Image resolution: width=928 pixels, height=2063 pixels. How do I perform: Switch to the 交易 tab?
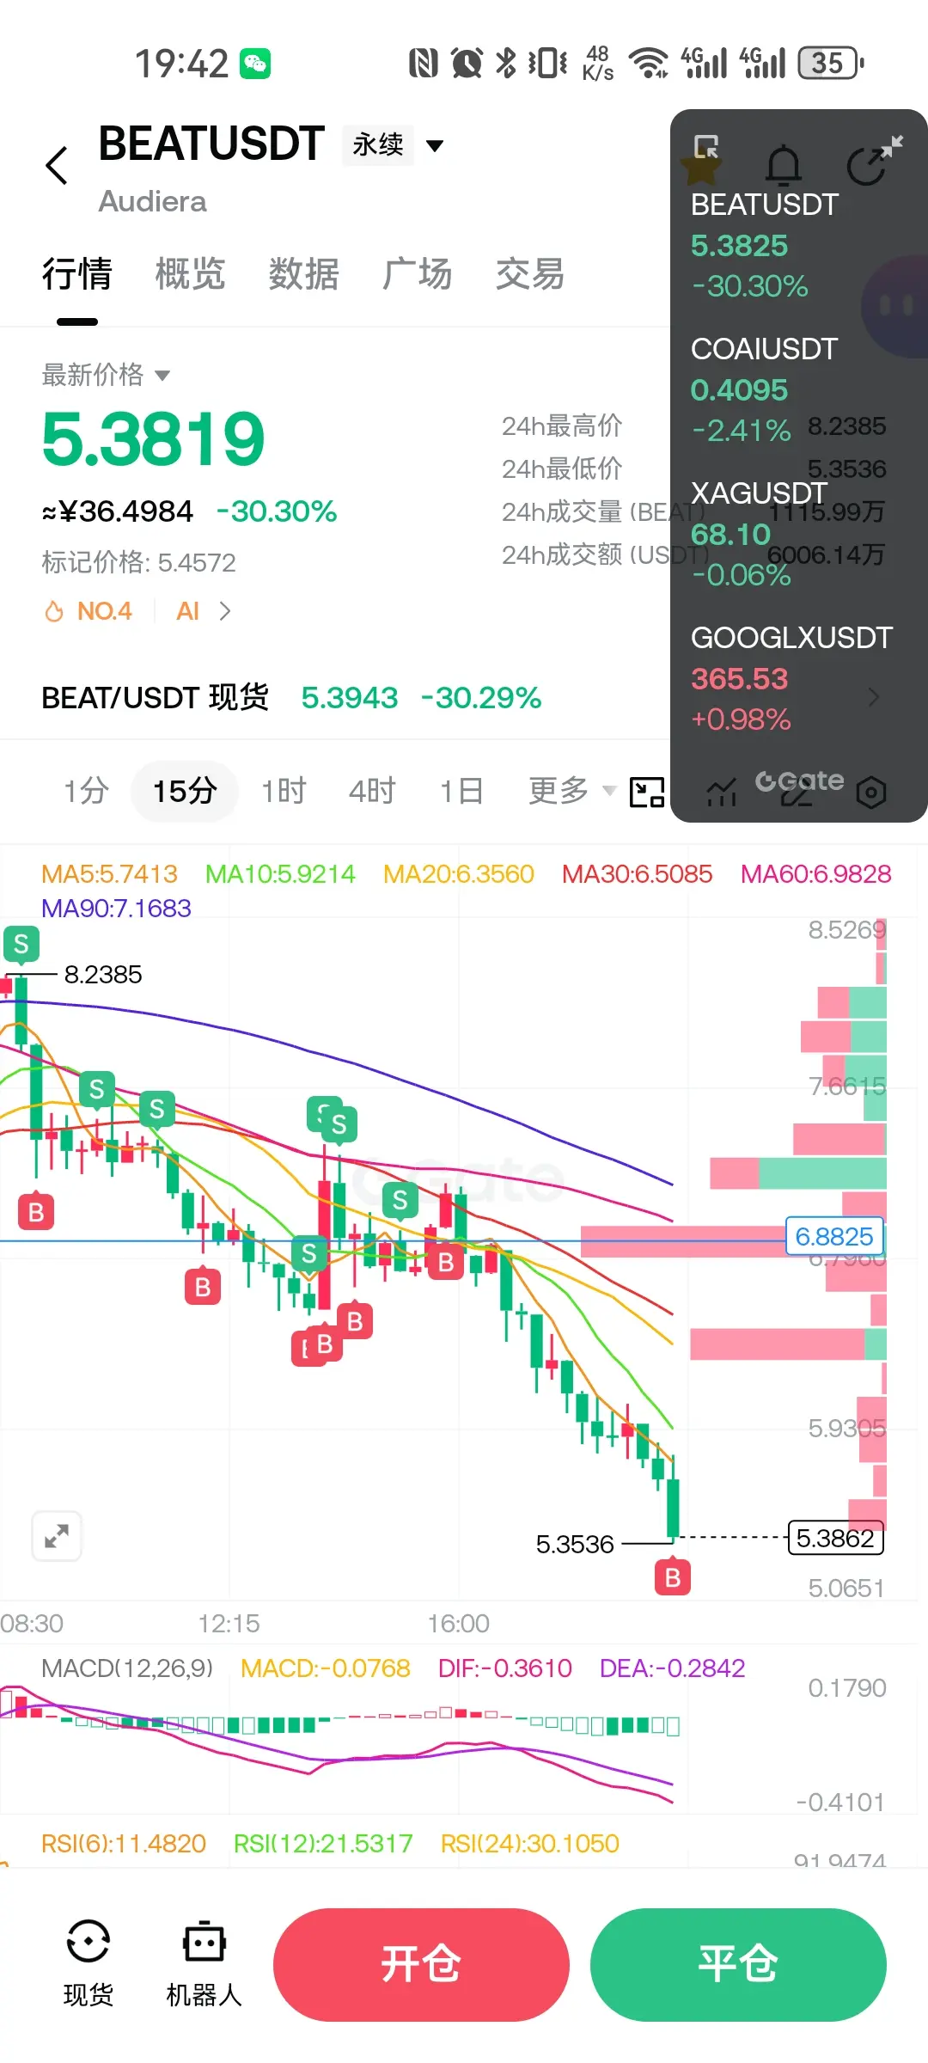click(530, 274)
